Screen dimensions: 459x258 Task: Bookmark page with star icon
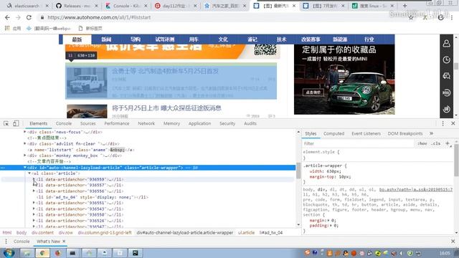click(x=411, y=17)
